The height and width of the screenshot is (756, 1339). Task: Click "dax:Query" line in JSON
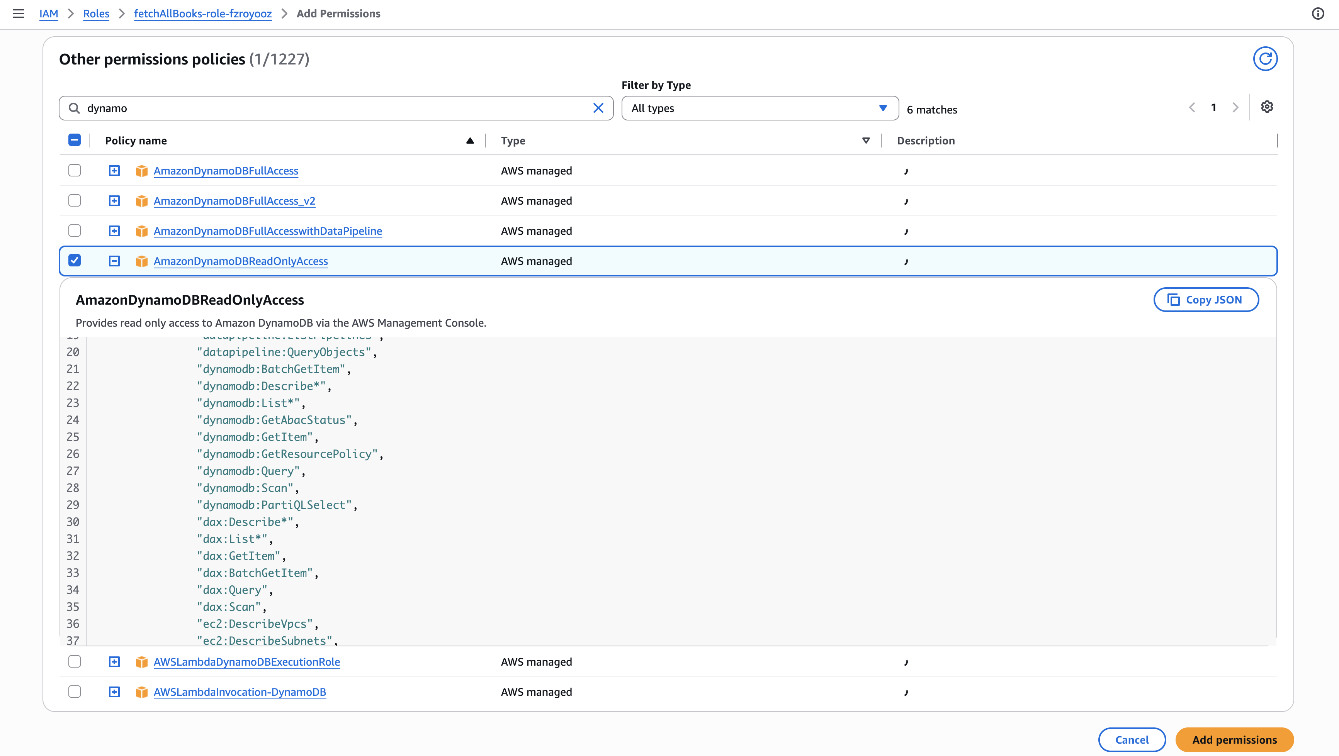point(234,590)
